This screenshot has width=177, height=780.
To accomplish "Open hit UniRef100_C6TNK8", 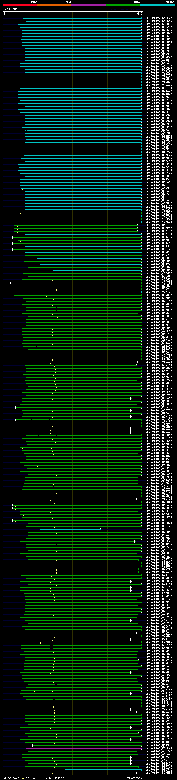I will (158, 24).
